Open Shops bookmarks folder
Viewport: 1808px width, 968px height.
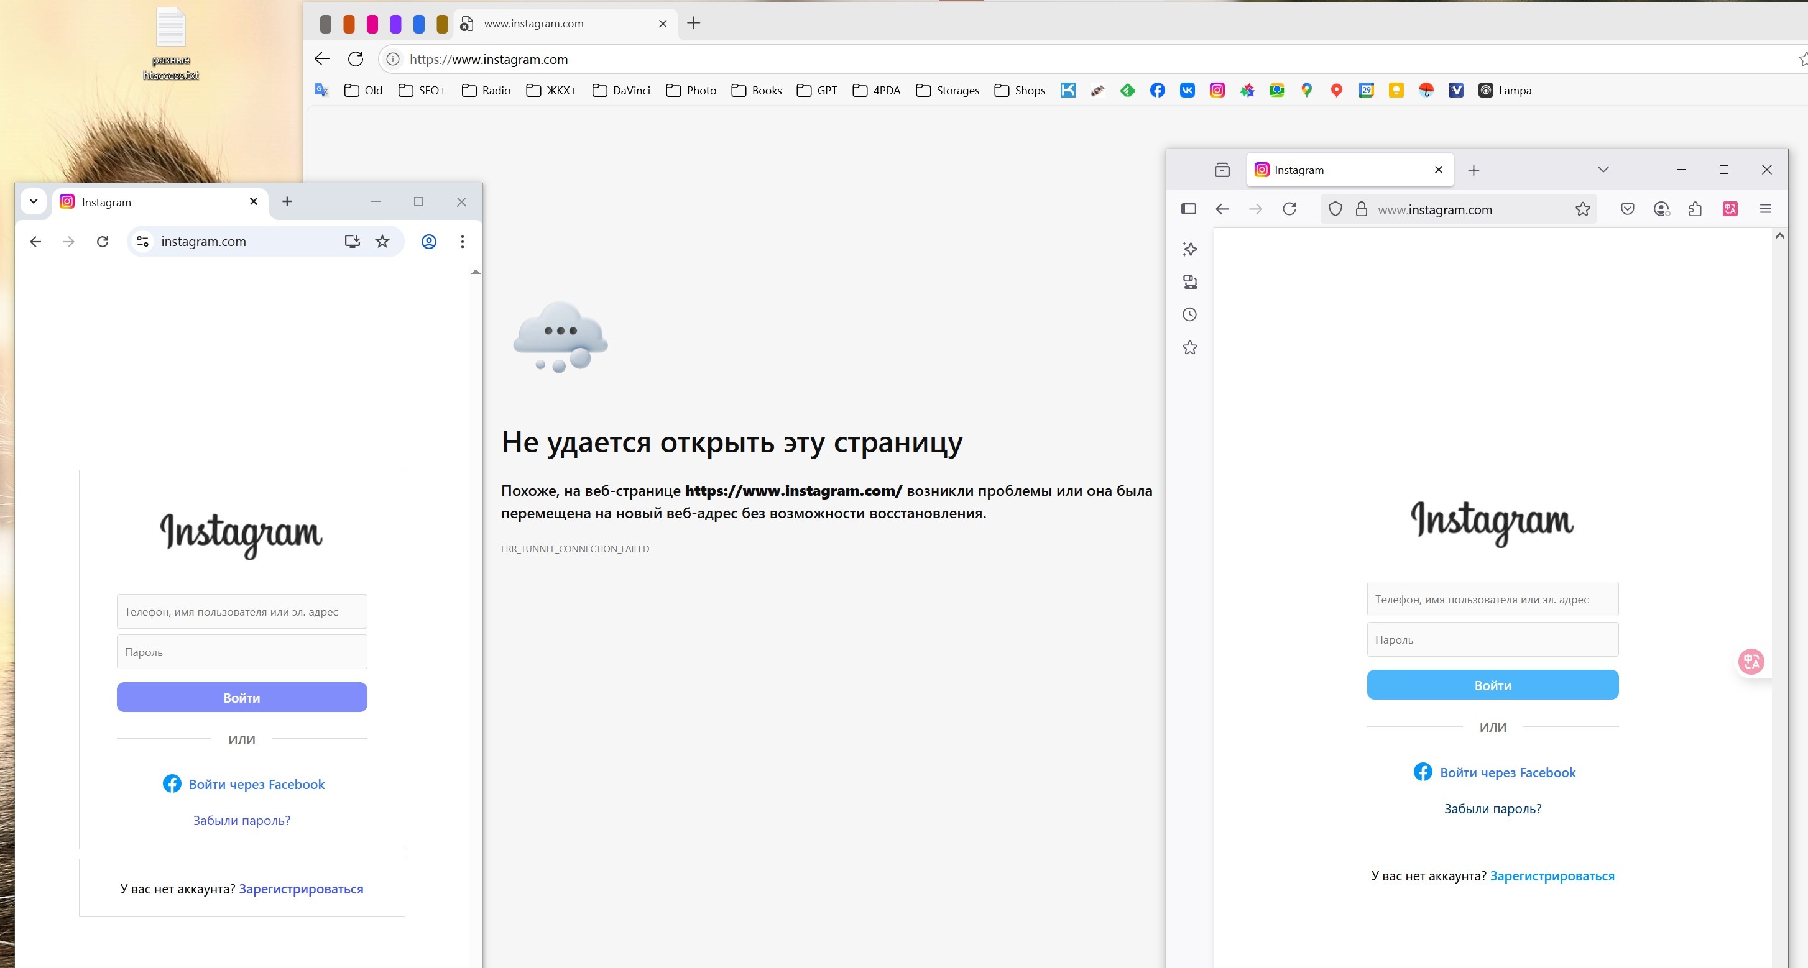[1020, 91]
